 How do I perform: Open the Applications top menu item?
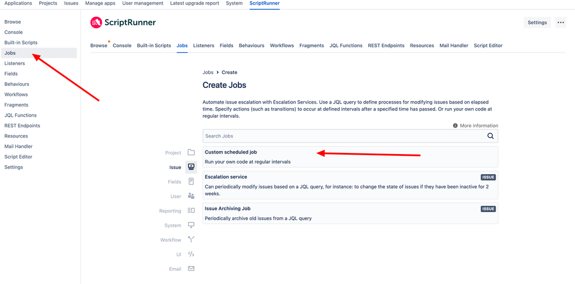coord(18,3)
